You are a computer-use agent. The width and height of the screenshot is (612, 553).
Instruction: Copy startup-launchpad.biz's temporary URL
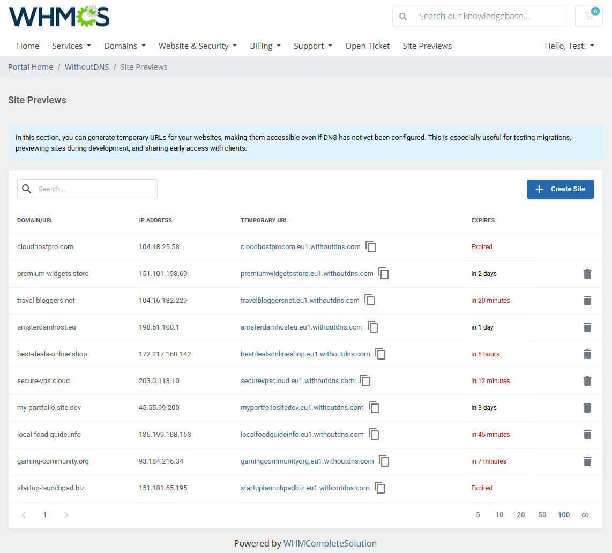[379, 488]
